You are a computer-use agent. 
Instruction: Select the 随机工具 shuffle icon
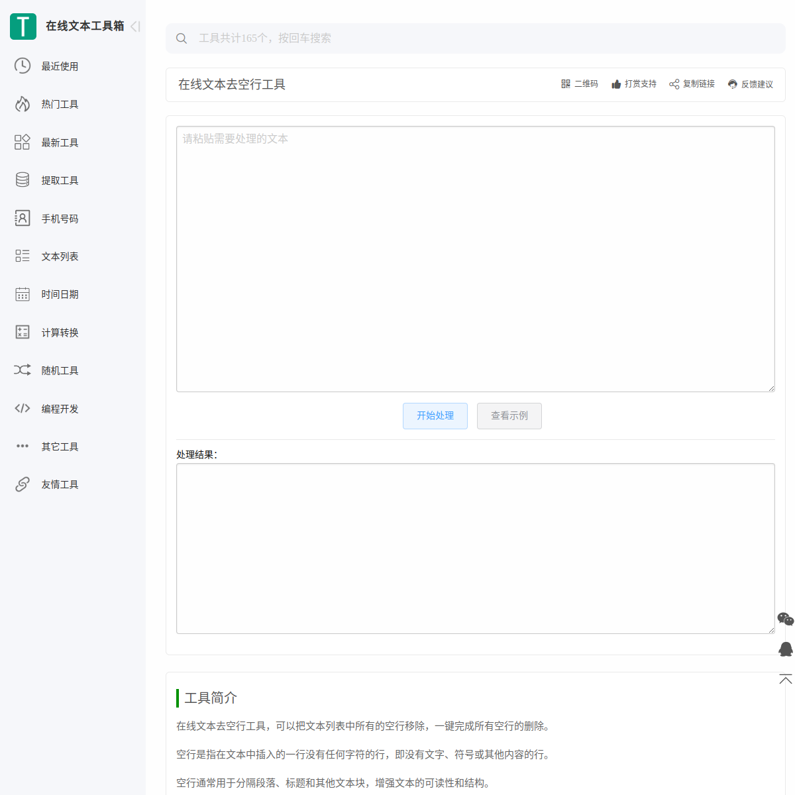tap(23, 370)
